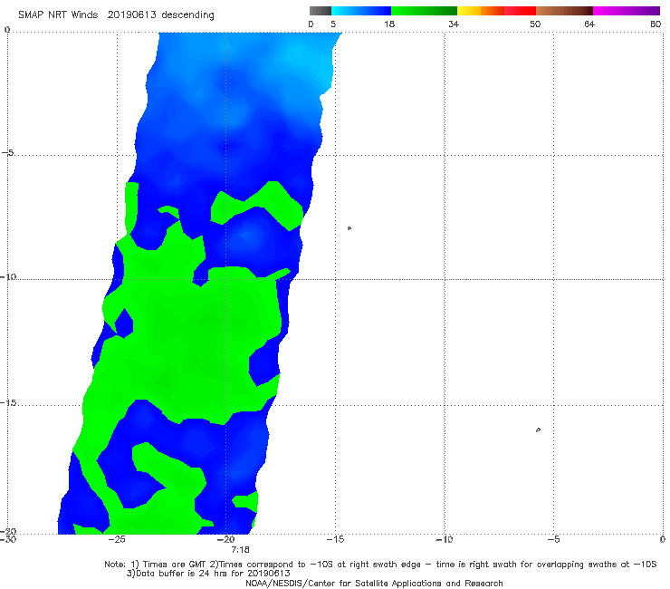Screen dimensions: 670x589
Task: Click the color bar label '18'
Action: click(x=388, y=24)
